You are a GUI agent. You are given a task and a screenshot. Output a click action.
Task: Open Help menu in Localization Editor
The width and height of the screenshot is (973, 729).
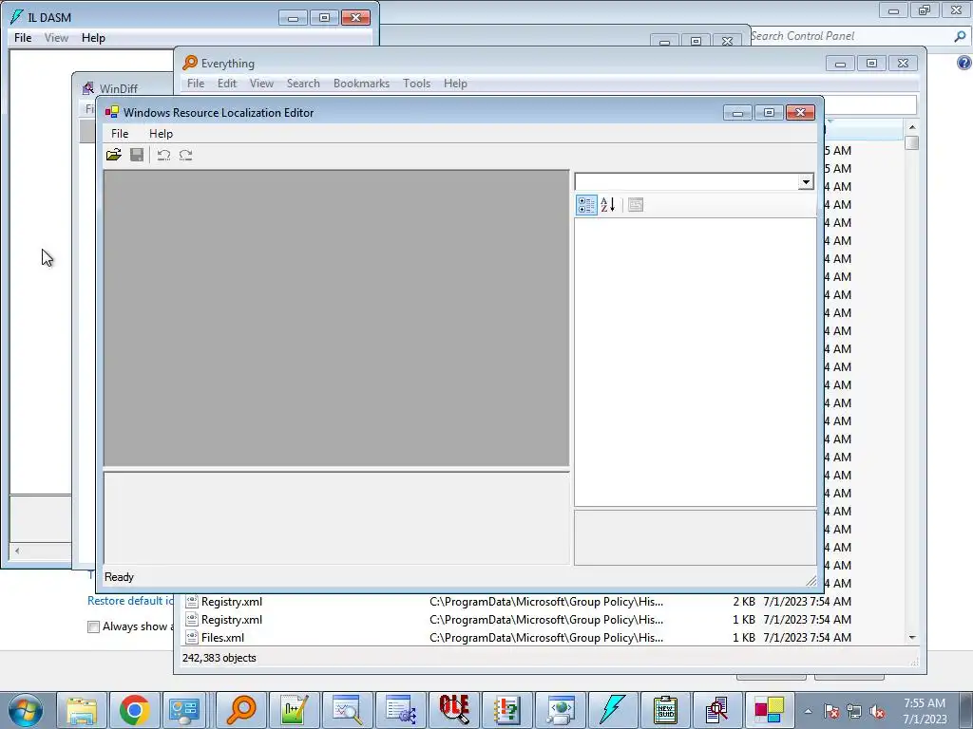coord(161,133)
